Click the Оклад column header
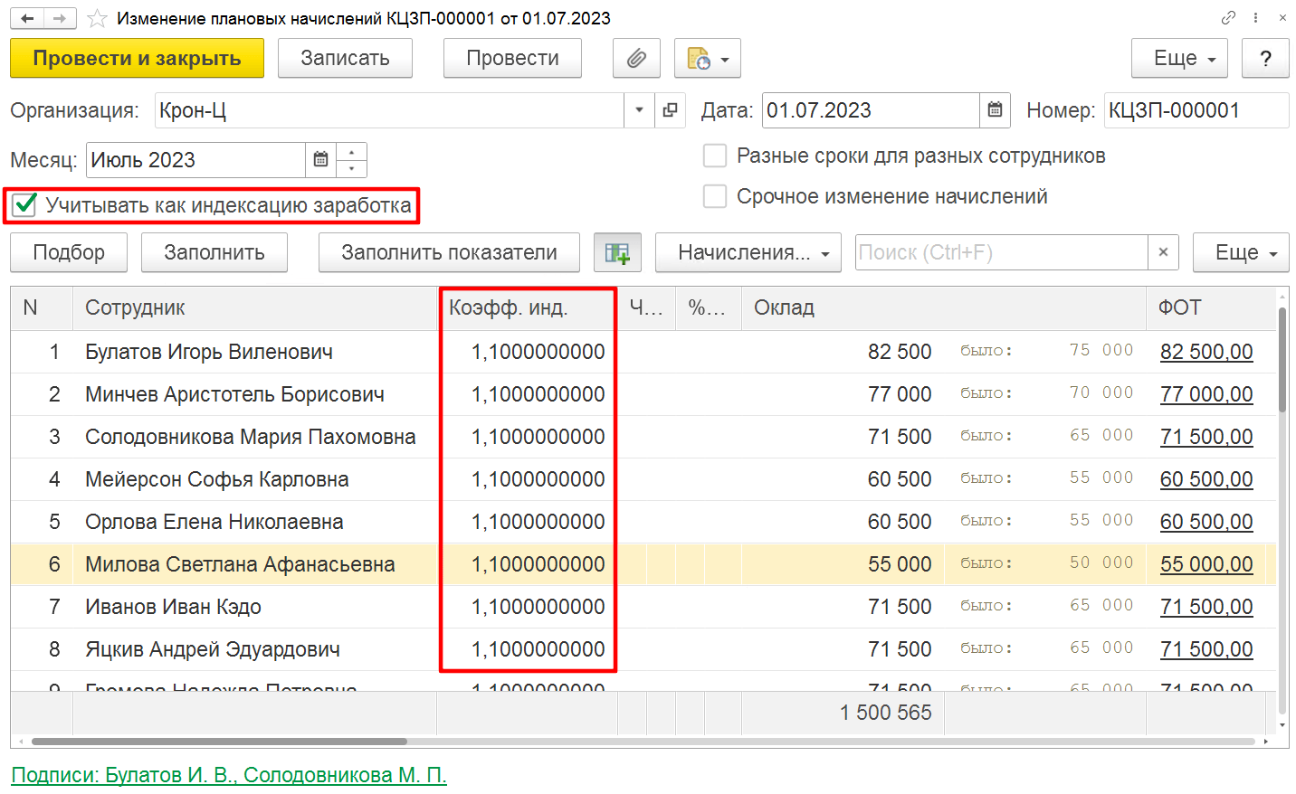This screenshot has height=794, width=1296. pyautogui.click(x=944, y=307)
